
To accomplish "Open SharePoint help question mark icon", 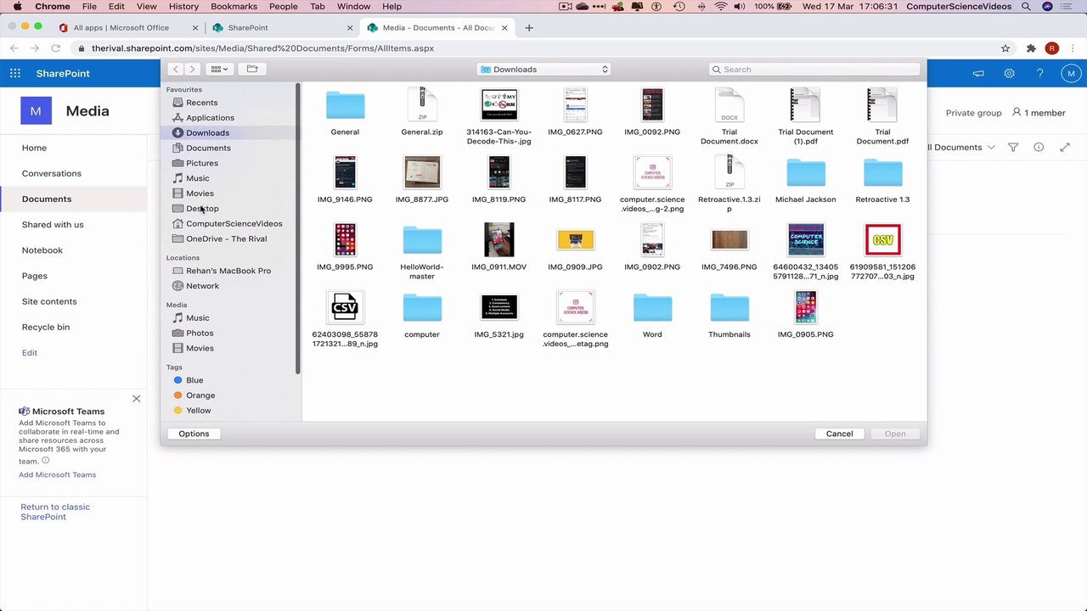I will click(1039, 74).
